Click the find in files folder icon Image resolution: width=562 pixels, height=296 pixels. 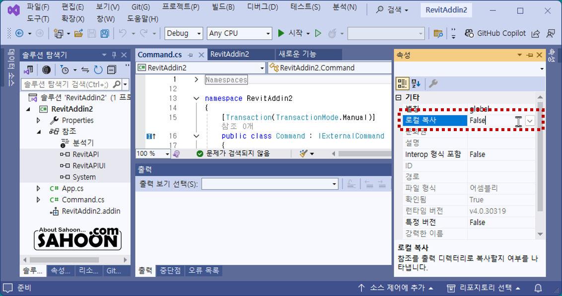[438, 33]
